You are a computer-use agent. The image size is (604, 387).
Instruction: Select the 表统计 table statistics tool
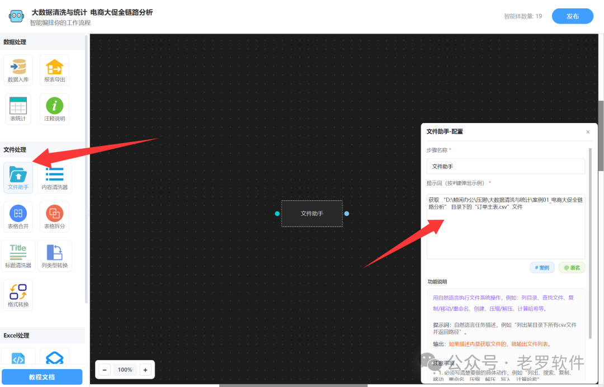[x=18, y=109]
